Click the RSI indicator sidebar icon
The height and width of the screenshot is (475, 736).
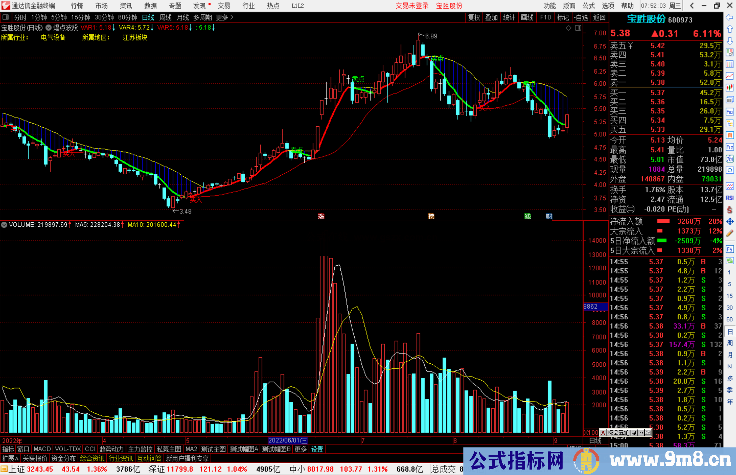[x=730, y=198]
